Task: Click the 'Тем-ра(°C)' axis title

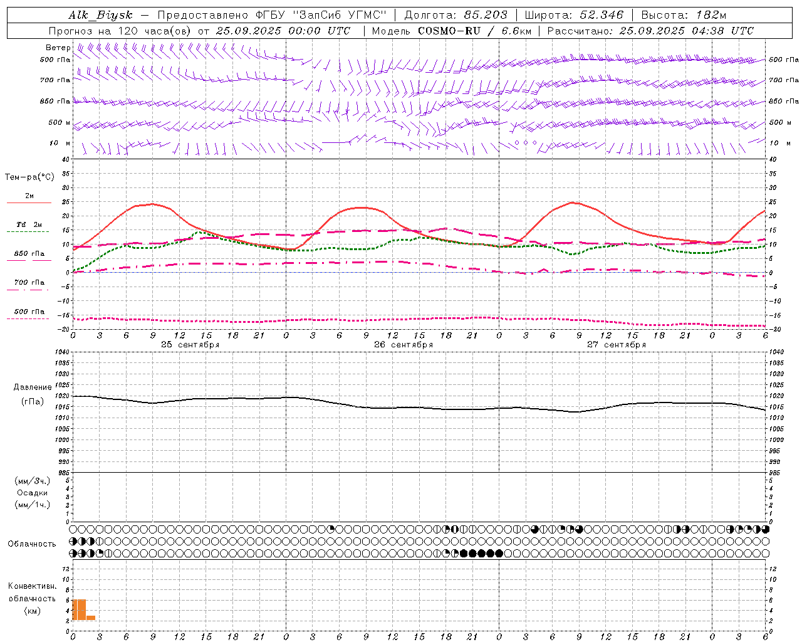Action: [29, 177]
